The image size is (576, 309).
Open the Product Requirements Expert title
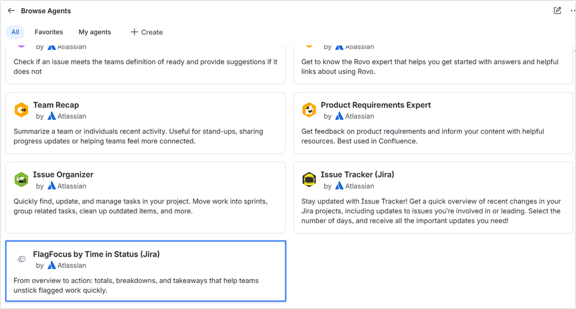point(375,105)
